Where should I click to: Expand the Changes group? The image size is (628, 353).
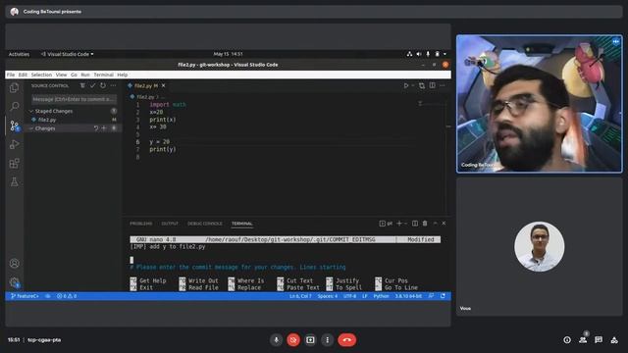(x=31, y=128)
